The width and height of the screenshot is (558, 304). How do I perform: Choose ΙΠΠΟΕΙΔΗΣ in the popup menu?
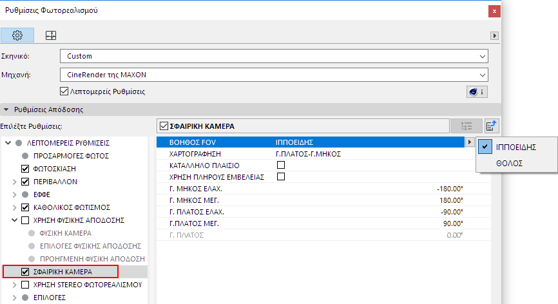tap(516, 147)
